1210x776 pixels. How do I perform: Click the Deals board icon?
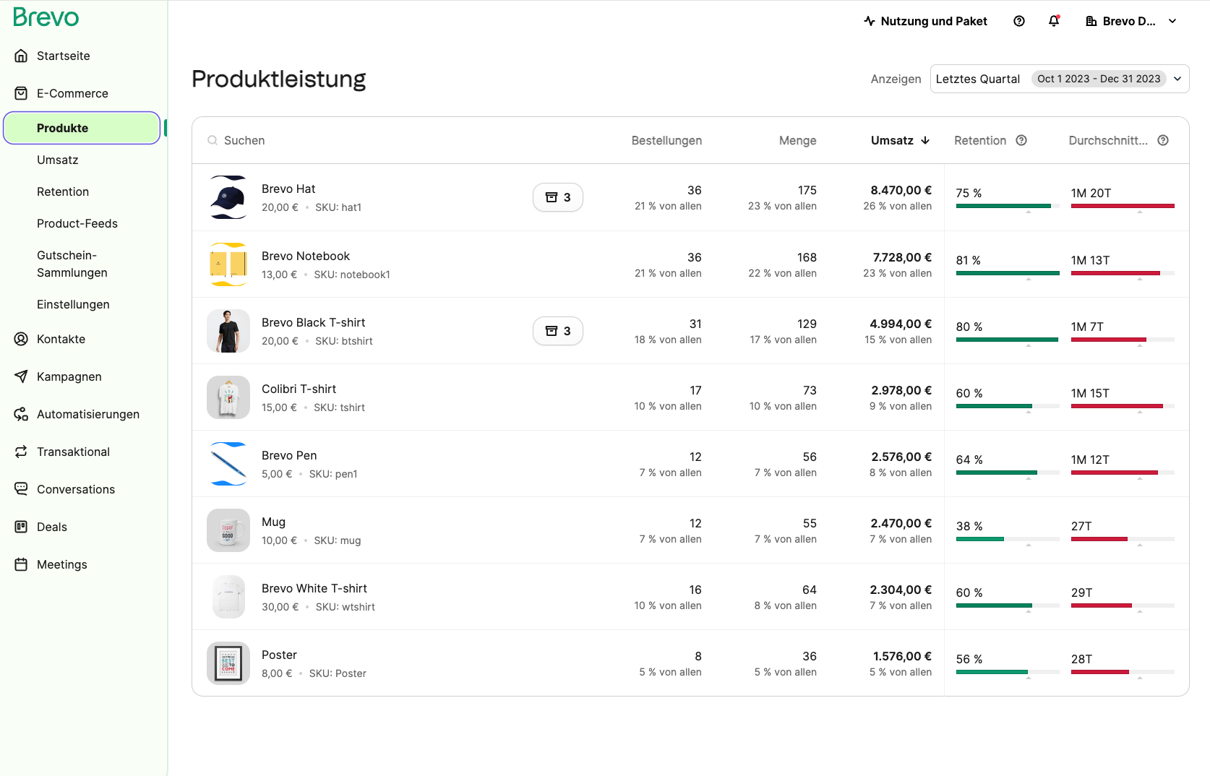(22, 527)
